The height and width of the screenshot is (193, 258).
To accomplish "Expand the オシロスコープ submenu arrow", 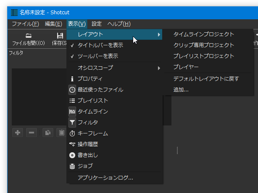I will 159,68.
